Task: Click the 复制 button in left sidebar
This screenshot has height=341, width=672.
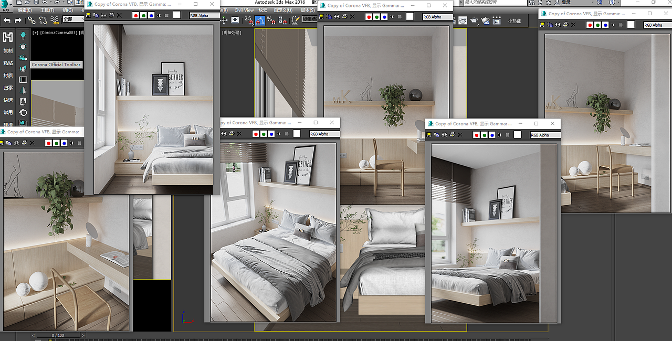Action: pos(8,51)
